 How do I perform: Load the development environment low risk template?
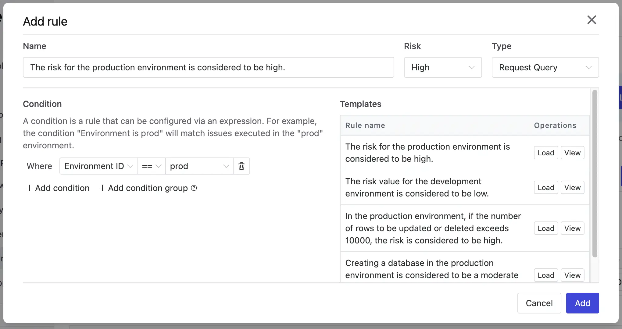coord(546,187)
